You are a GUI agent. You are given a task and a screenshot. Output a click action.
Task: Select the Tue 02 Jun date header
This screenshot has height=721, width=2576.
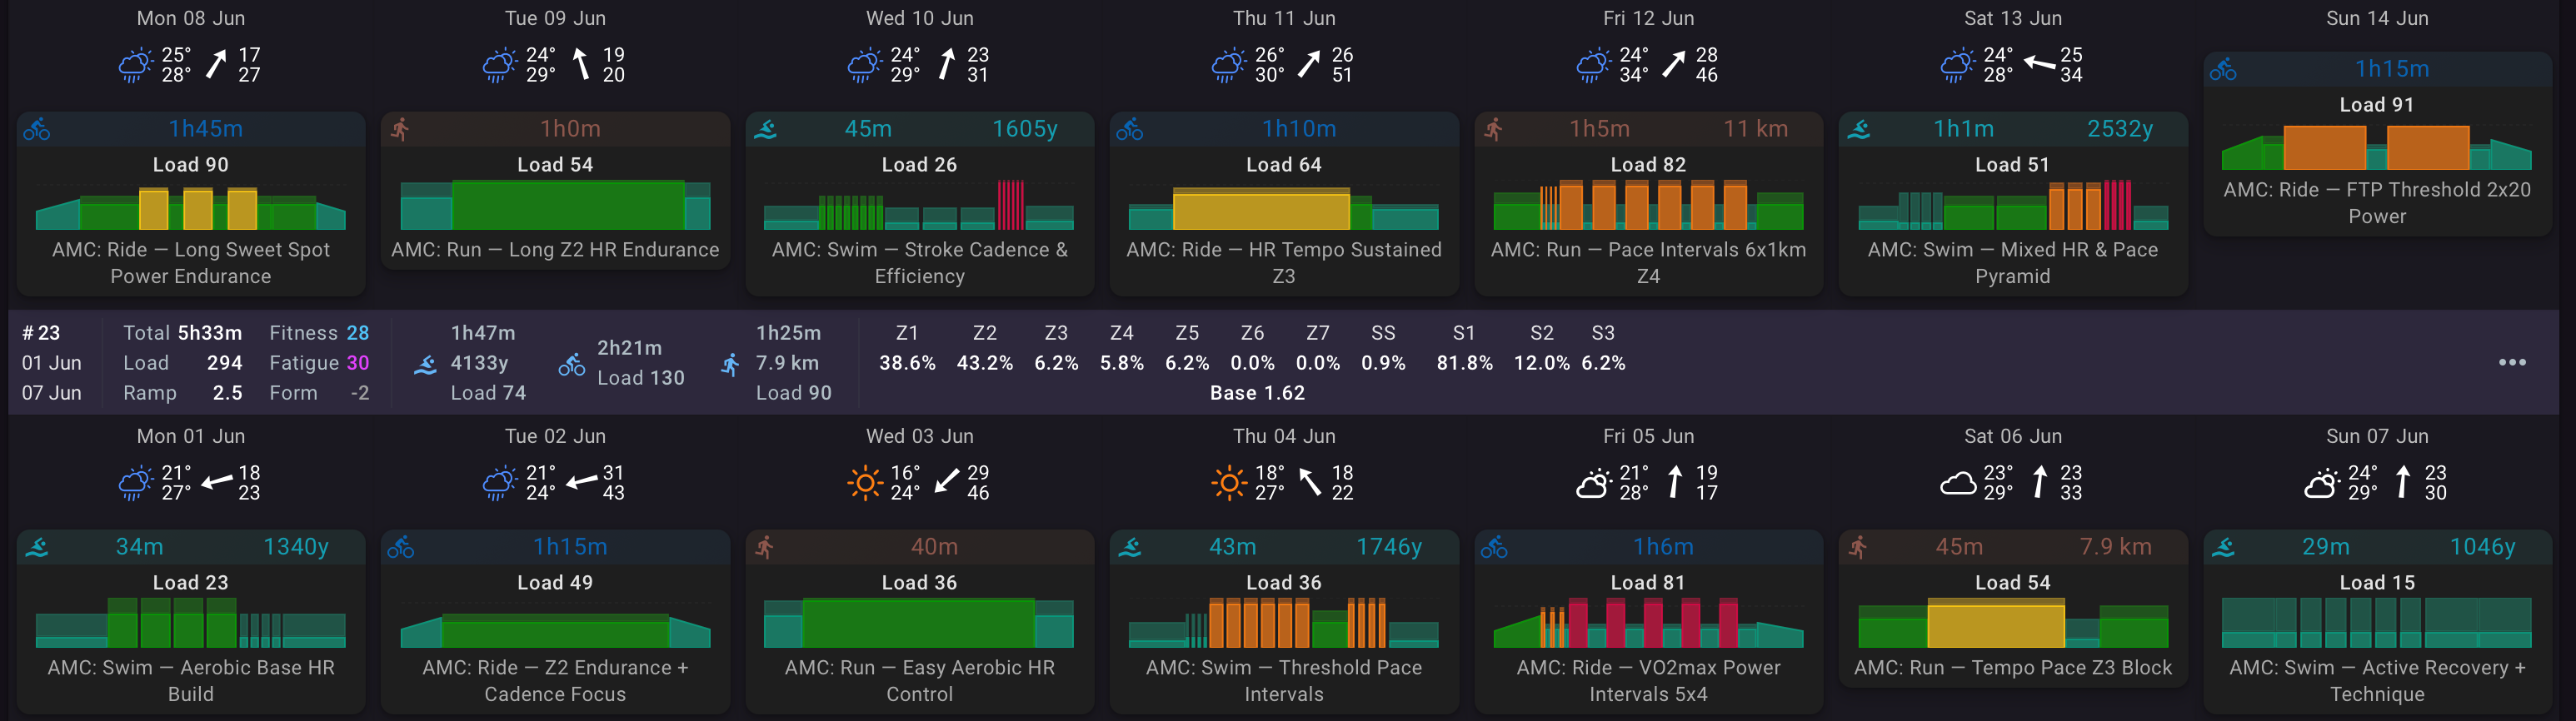point(555,436)
